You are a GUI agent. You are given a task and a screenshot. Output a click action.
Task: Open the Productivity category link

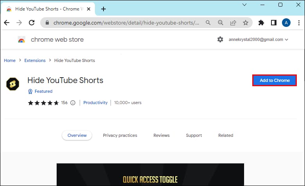point(95,103)
